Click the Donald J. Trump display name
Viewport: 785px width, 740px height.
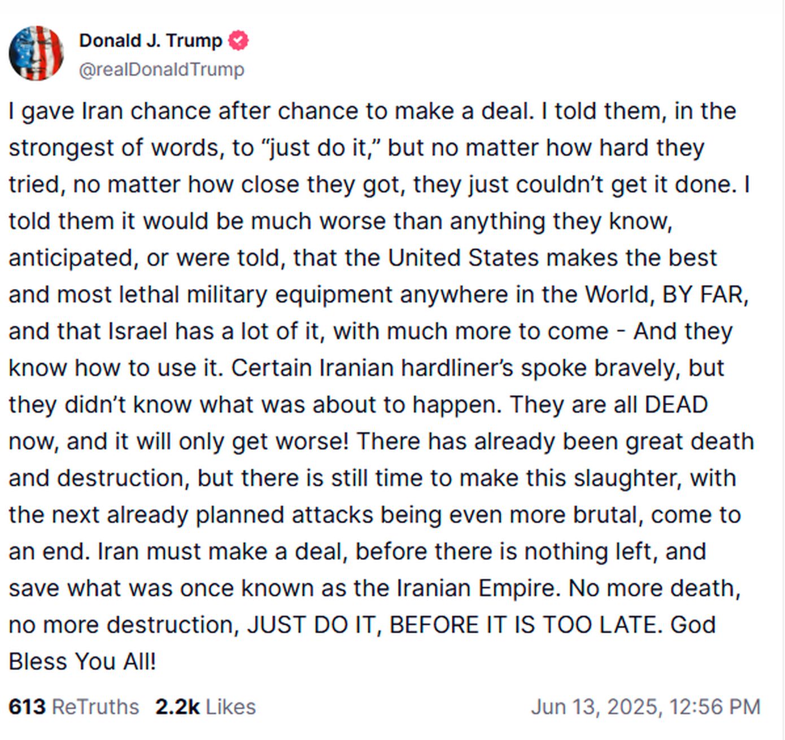(x=150, y=41)
